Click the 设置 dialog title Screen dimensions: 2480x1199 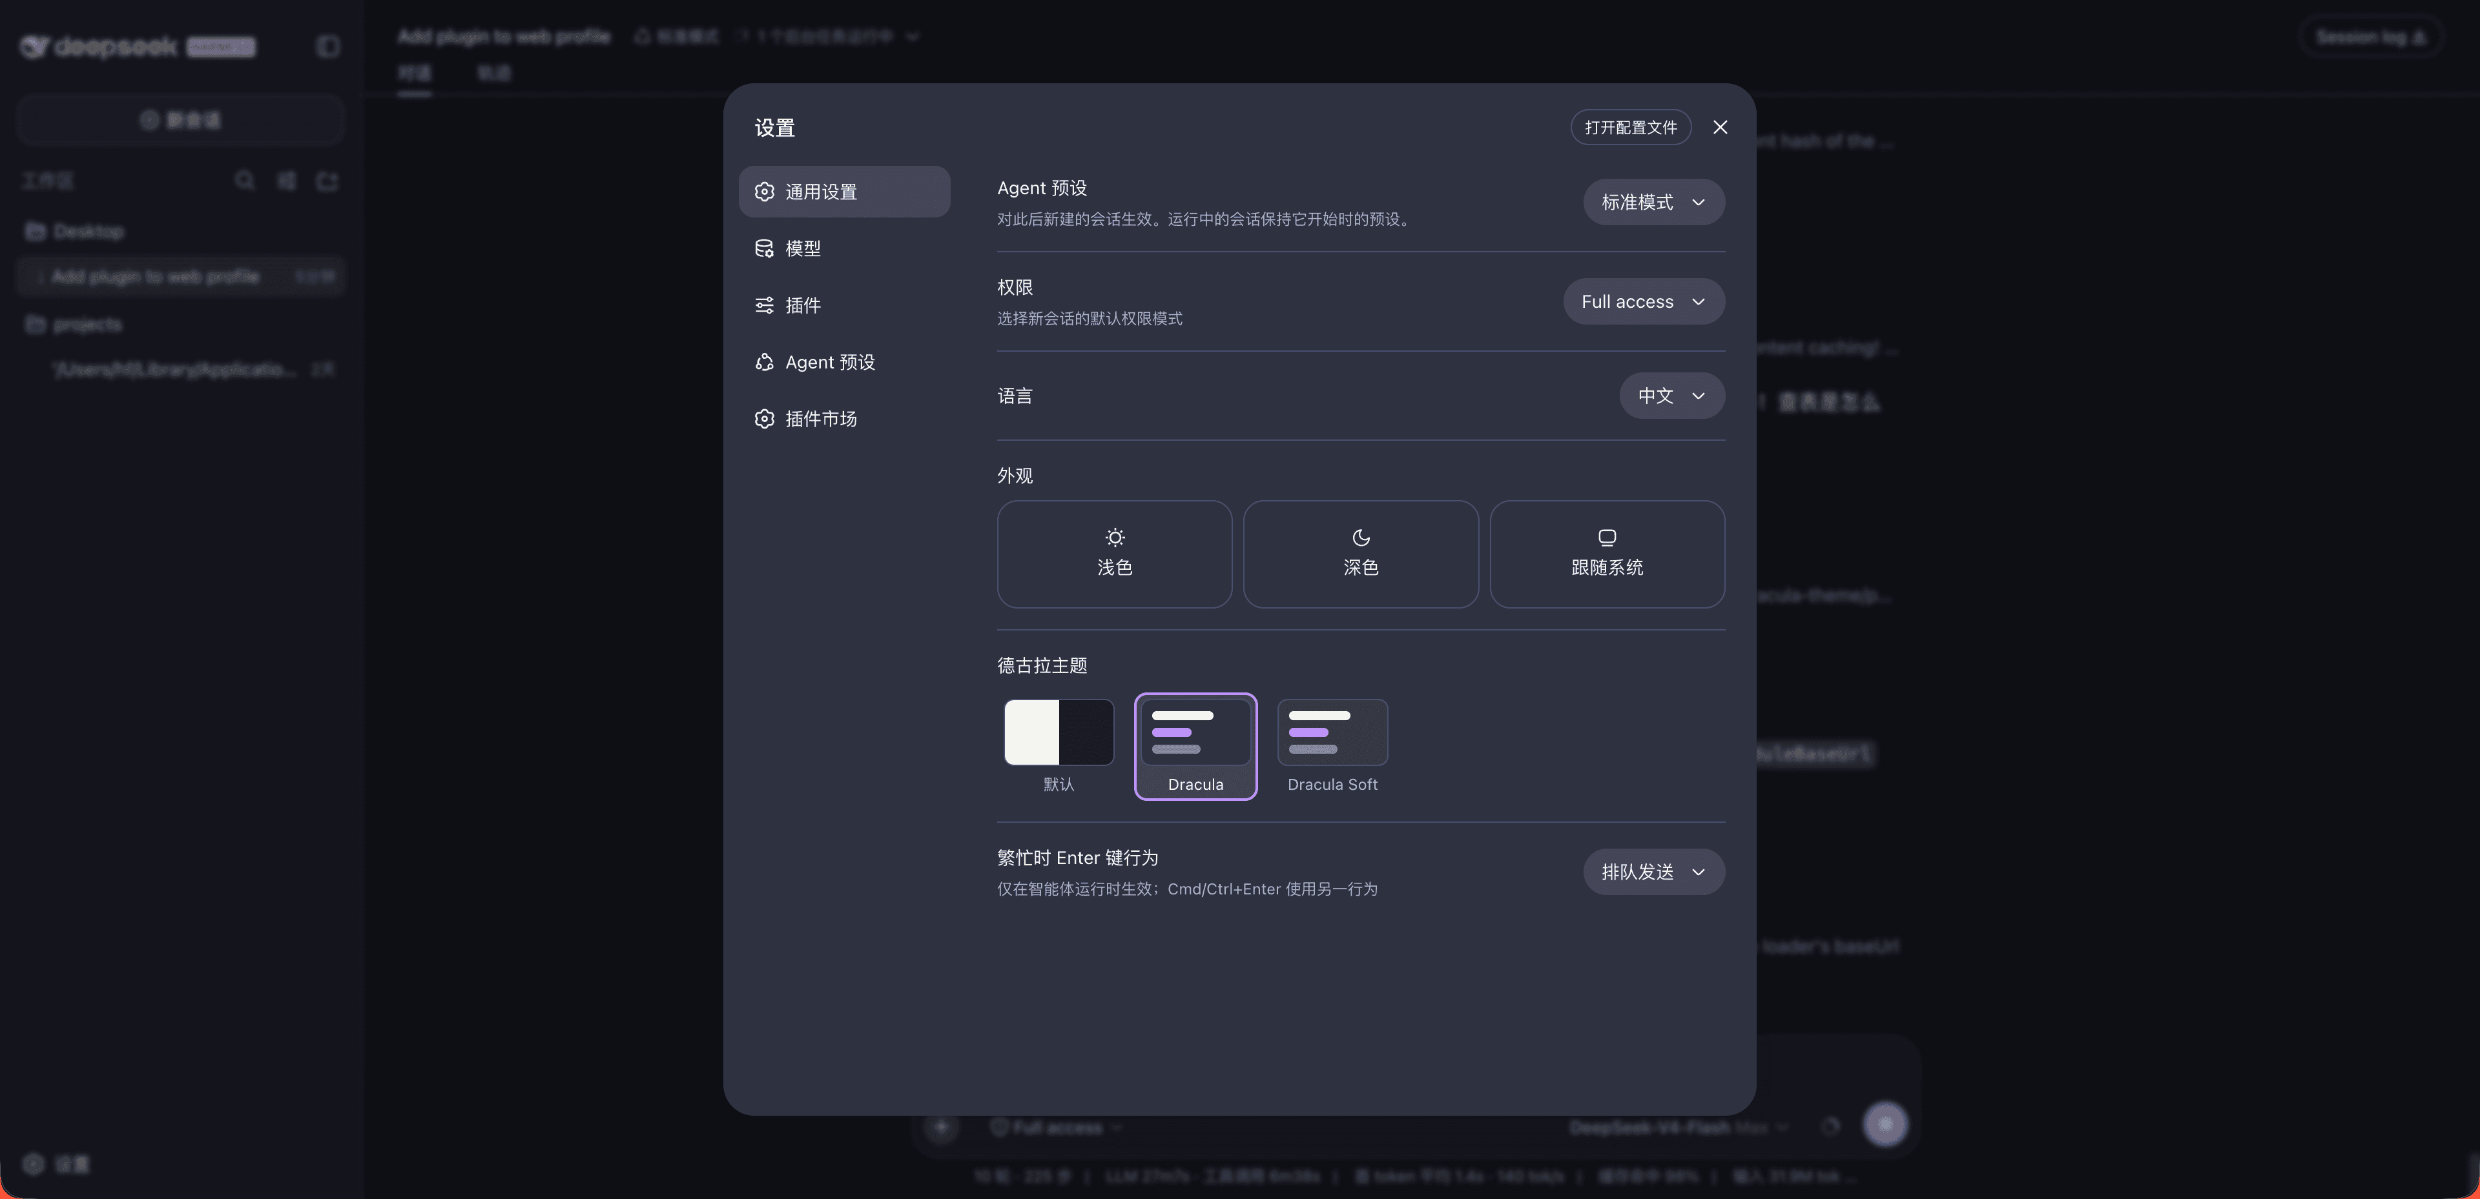[x=775, y=128]
